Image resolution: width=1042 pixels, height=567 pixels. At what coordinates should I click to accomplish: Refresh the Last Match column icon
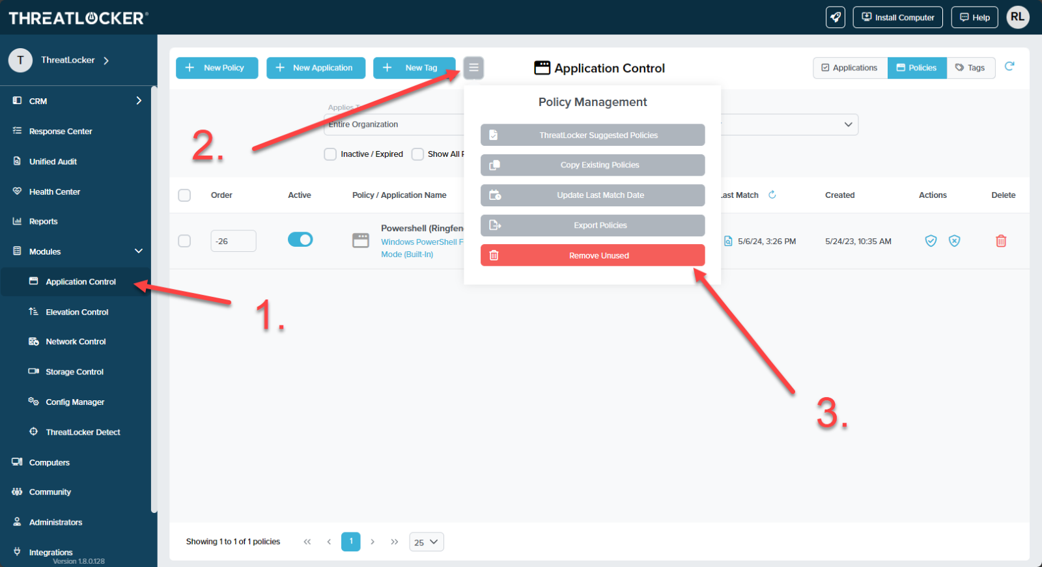(772, 195)
